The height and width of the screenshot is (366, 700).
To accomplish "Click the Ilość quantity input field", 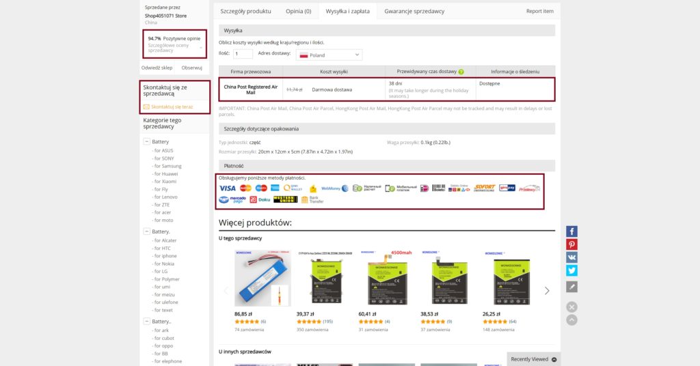I will 243,55.
